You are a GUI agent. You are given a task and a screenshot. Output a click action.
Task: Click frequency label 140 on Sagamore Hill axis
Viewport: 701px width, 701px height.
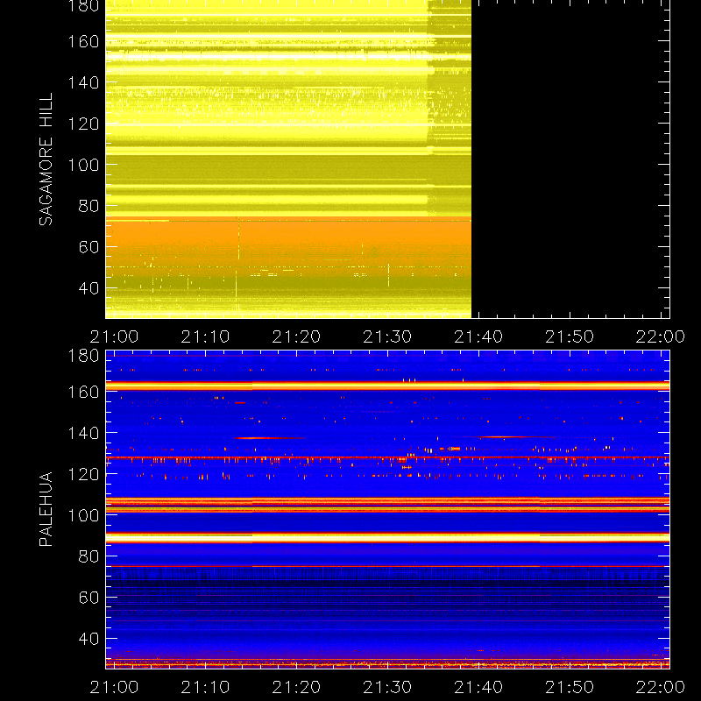(x=83, y=82)
